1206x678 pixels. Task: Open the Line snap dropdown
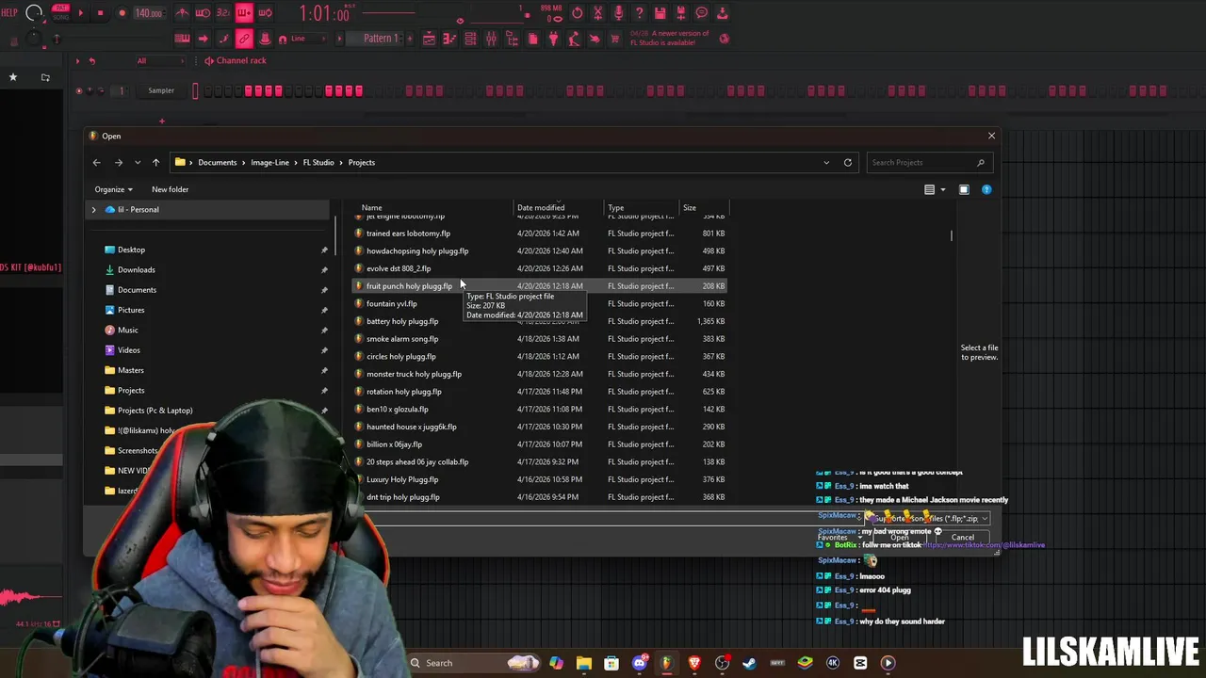pyautogui.click(x=311, y=39)
